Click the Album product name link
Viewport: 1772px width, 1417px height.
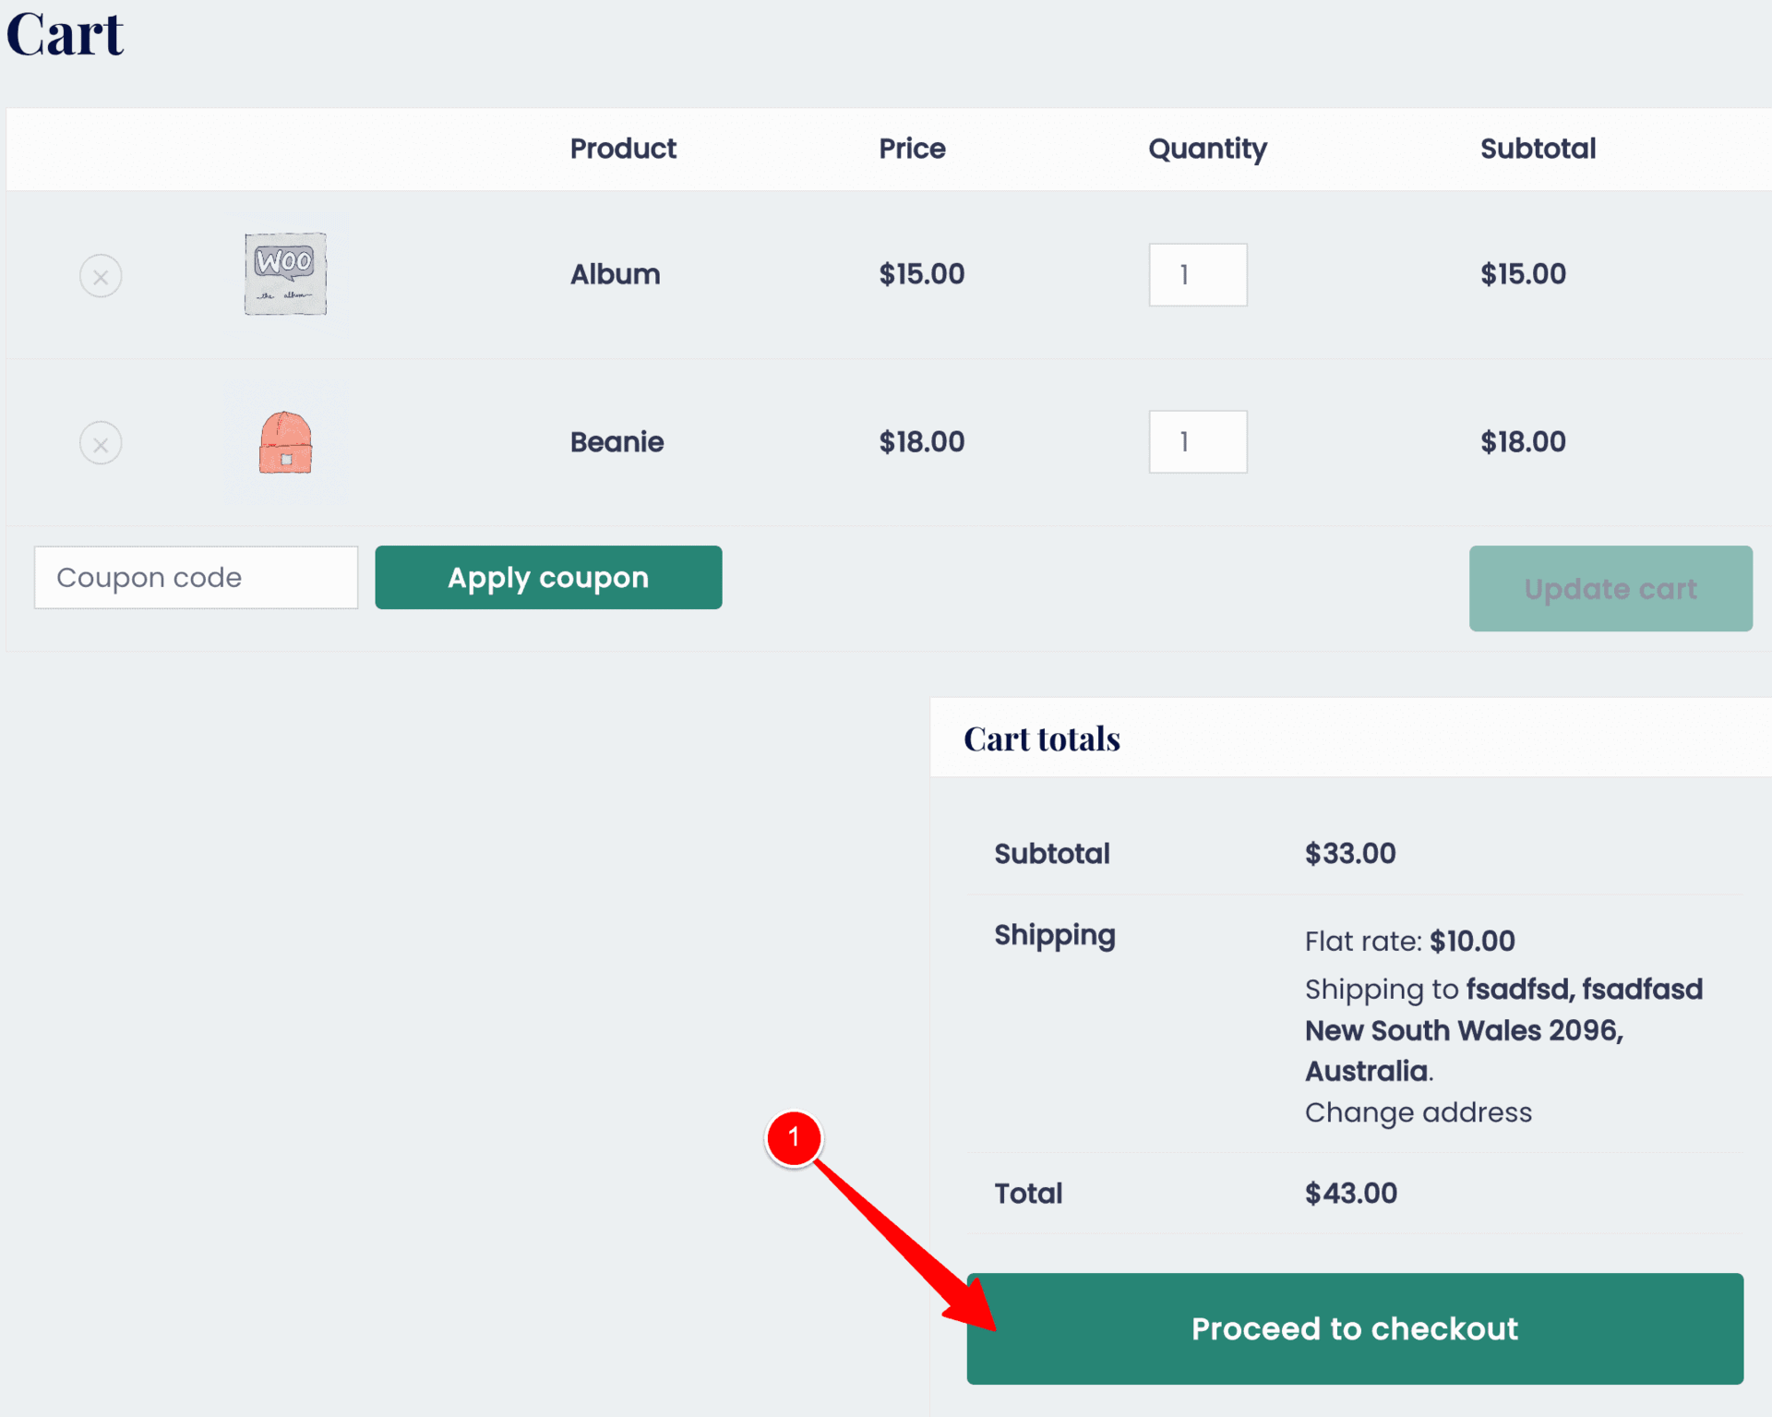point(615,274)
